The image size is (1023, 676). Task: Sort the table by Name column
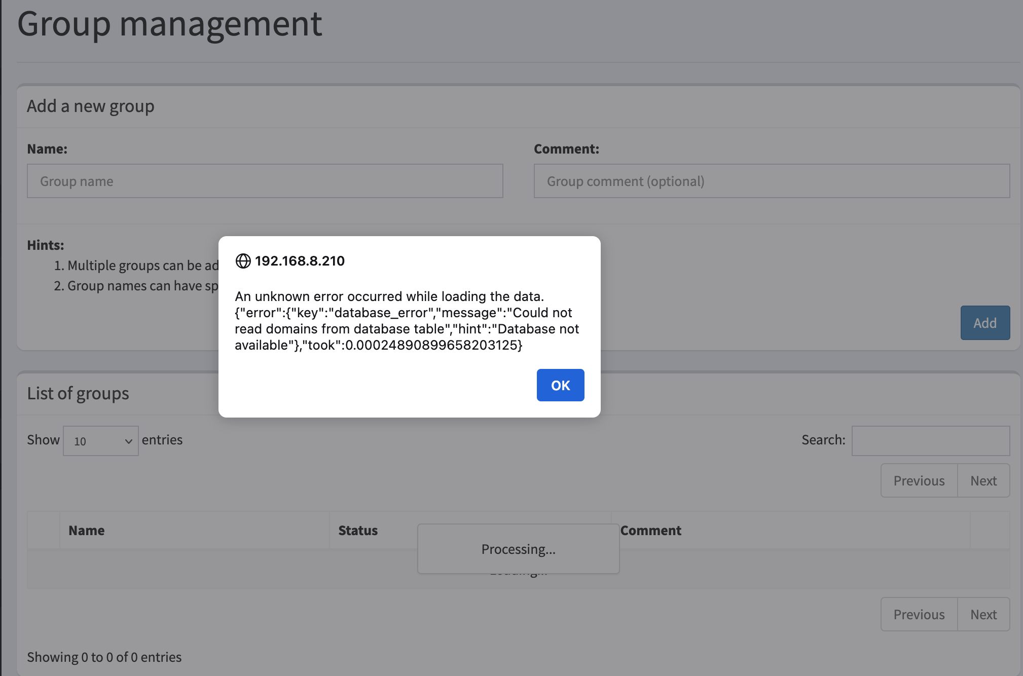pyautogui.click(x=86, y=530)
